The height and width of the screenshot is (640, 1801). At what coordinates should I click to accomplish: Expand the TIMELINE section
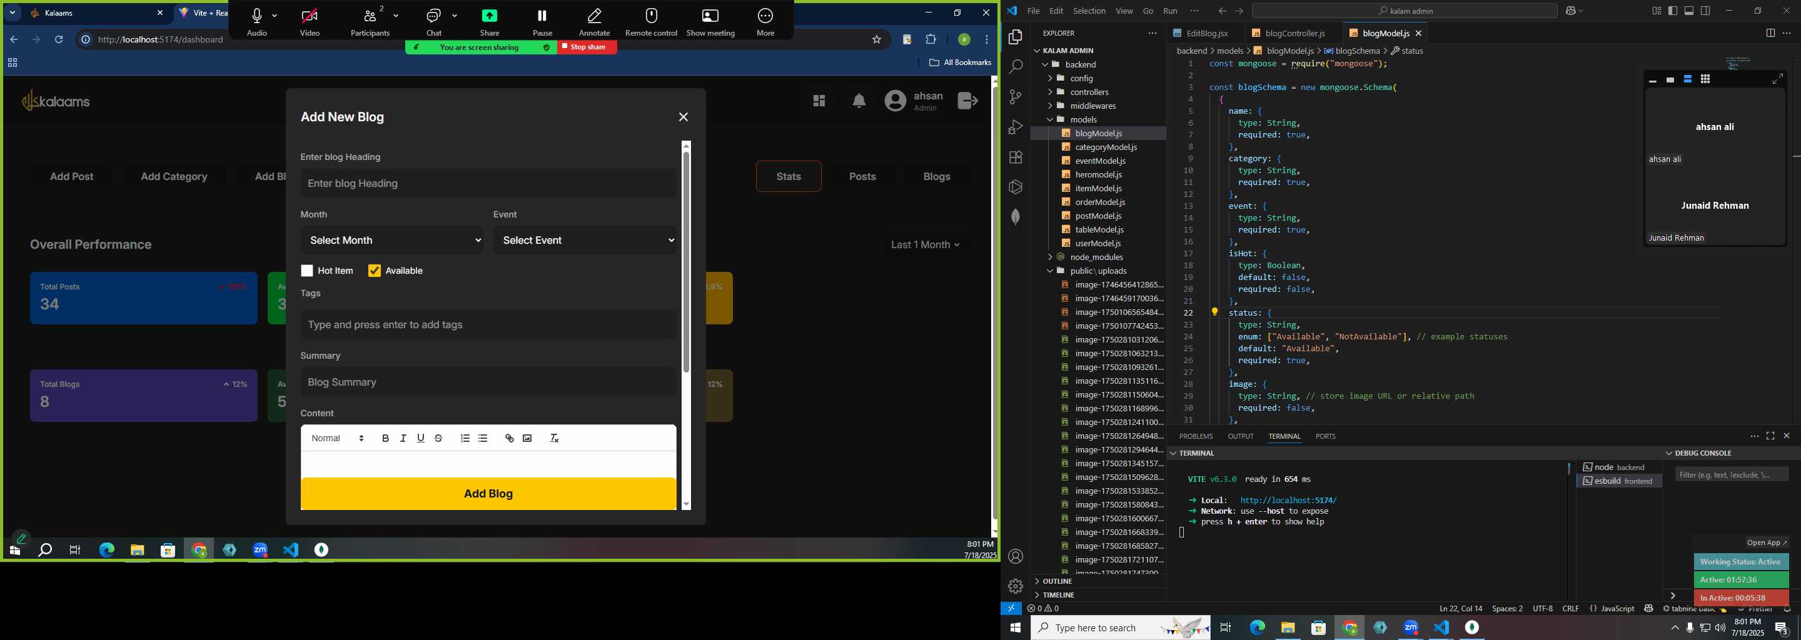pos(1058,595)
